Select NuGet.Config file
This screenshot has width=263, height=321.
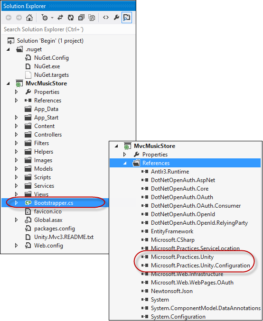tap(51, 58)
